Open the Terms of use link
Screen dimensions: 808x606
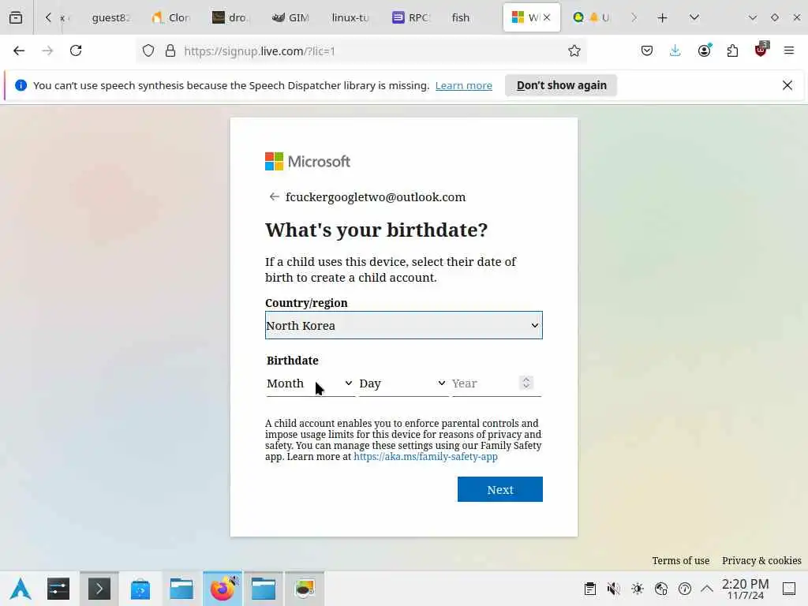(x=681, y=561)
